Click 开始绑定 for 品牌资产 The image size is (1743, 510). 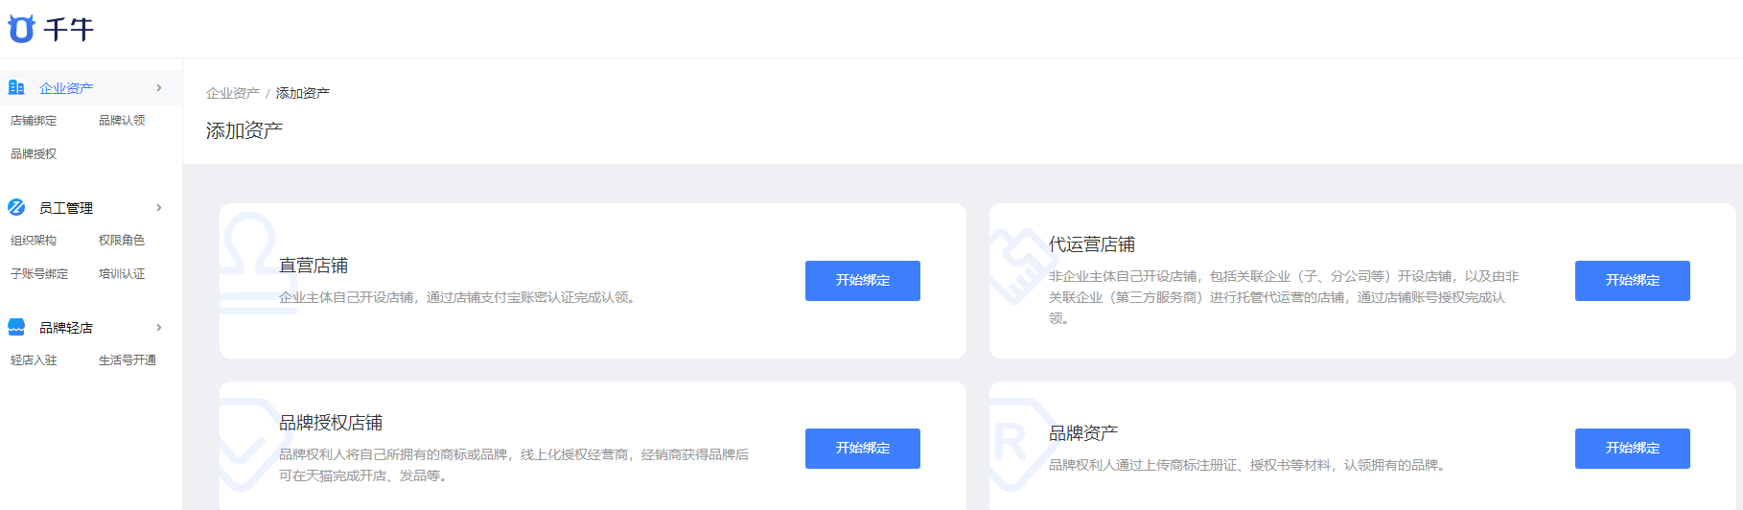tap(1633, 449)
